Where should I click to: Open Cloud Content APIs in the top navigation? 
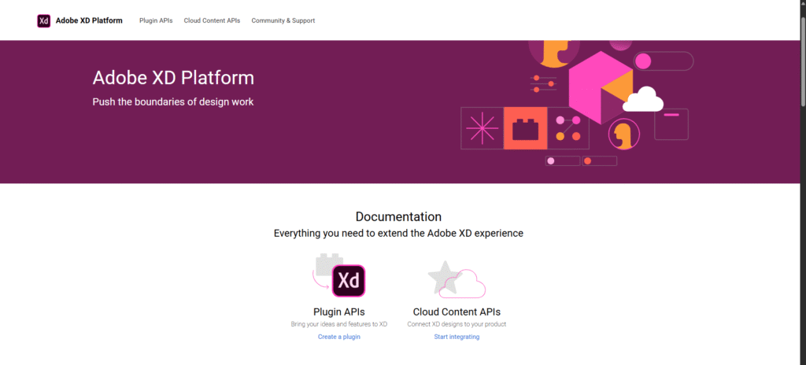[212, 20]
